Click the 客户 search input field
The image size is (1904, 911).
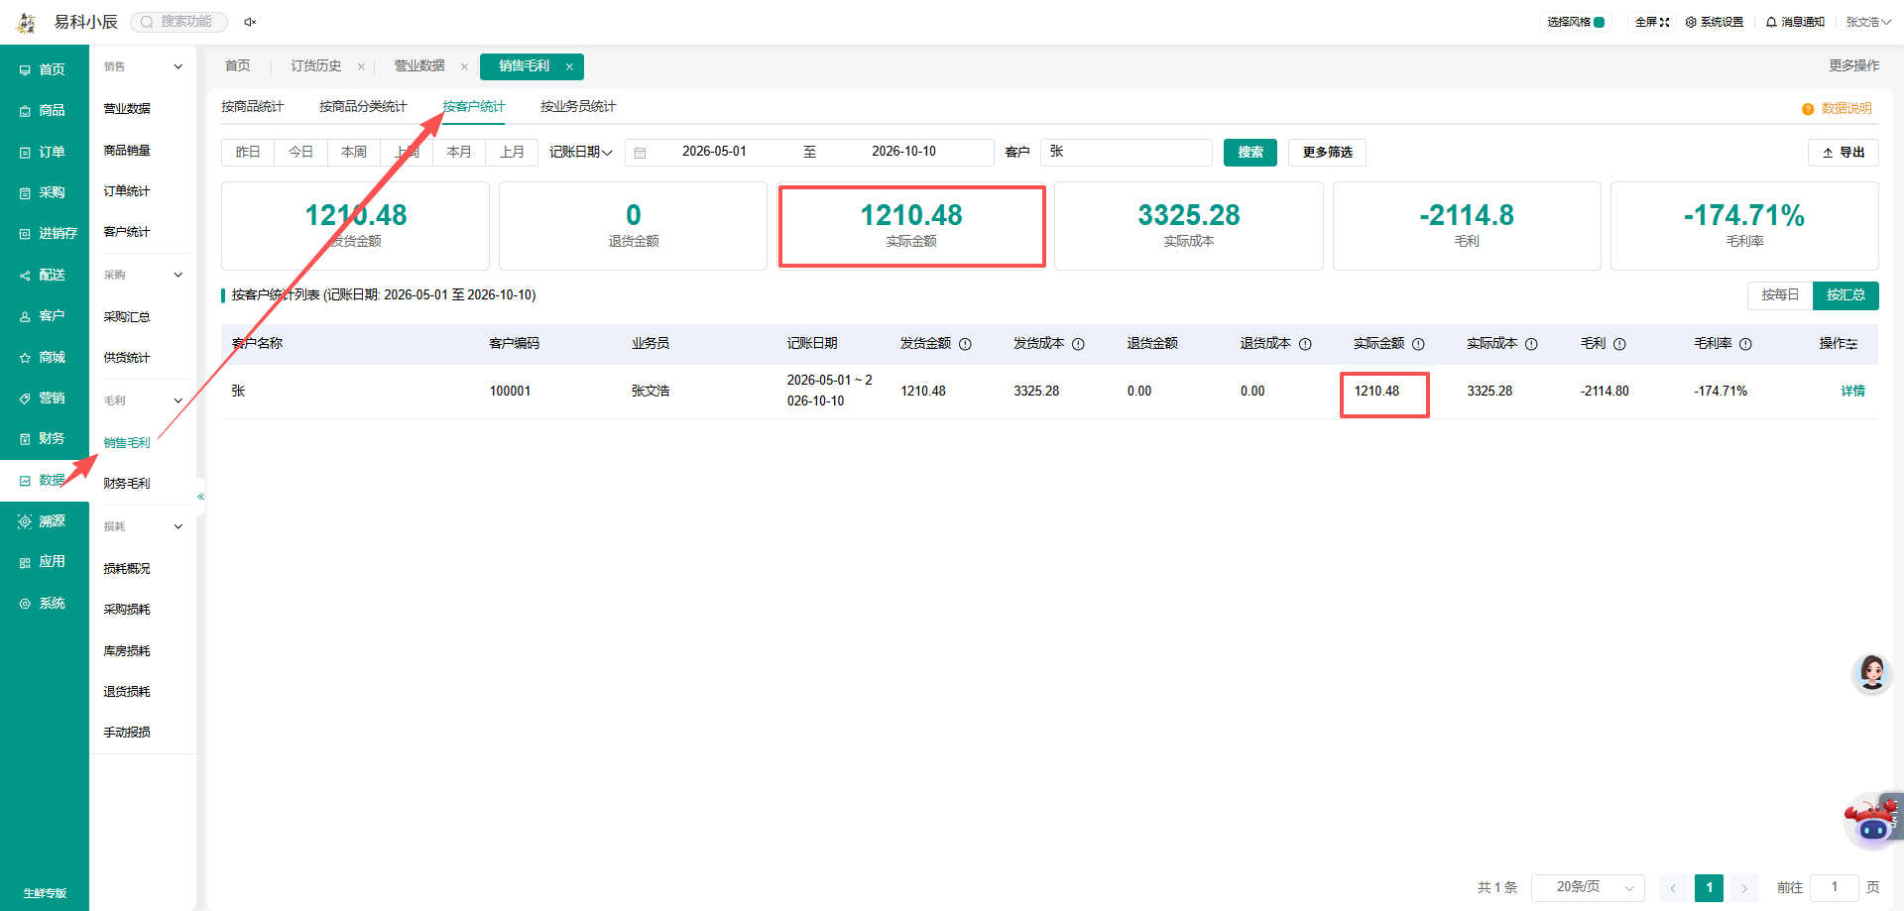(x=1126, y=152)
